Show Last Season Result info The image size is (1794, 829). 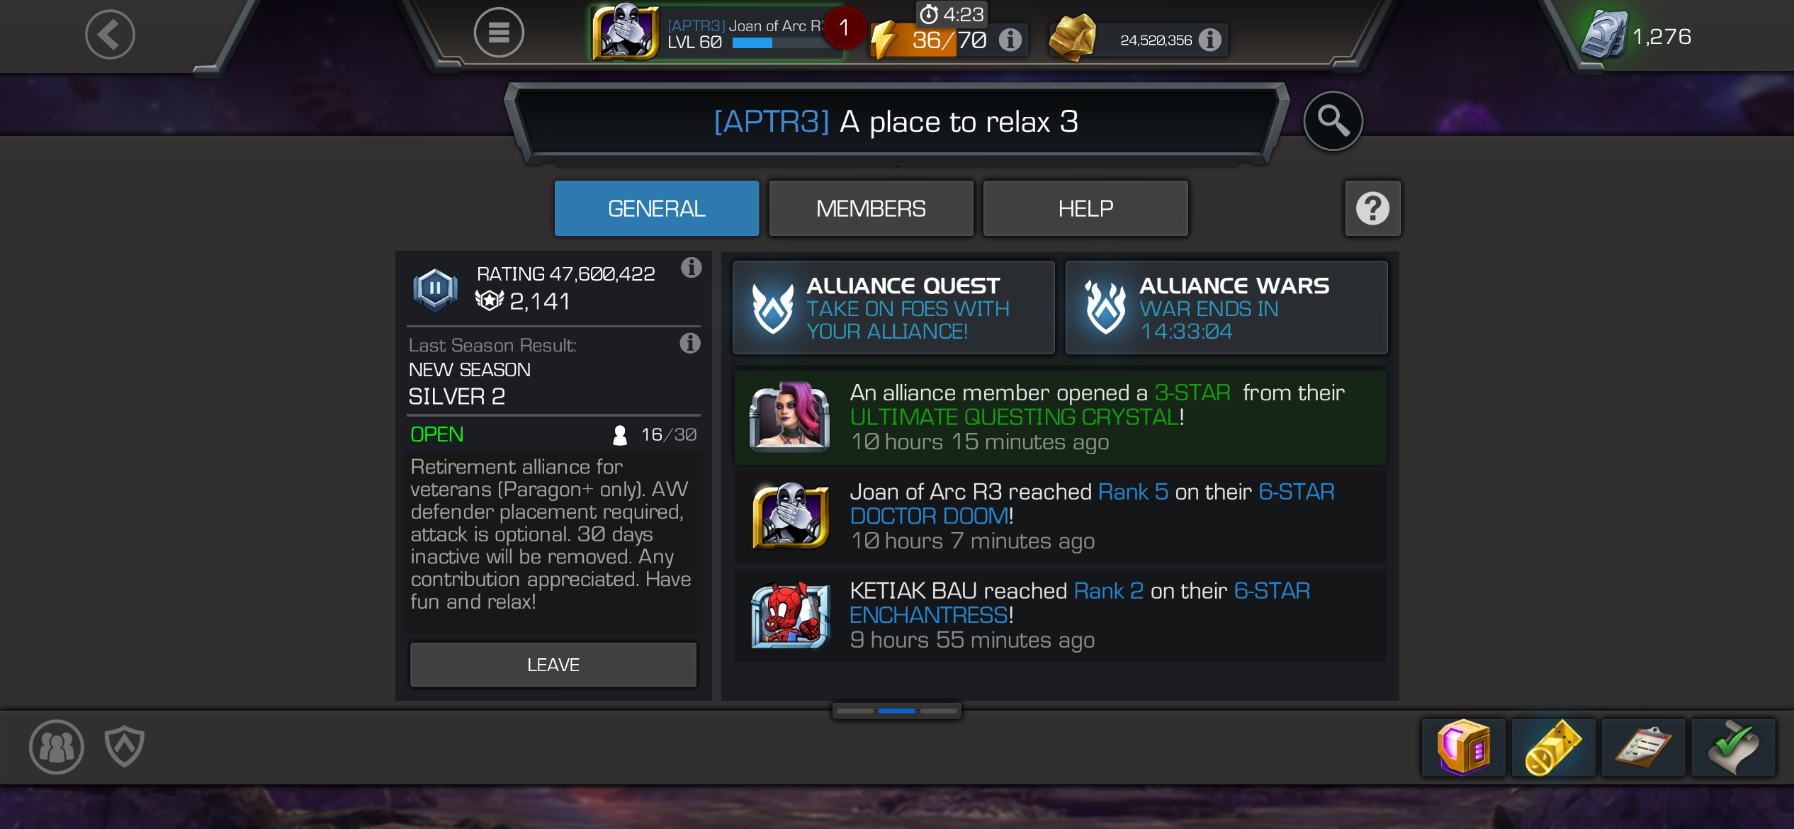click(x=690, y=343)
